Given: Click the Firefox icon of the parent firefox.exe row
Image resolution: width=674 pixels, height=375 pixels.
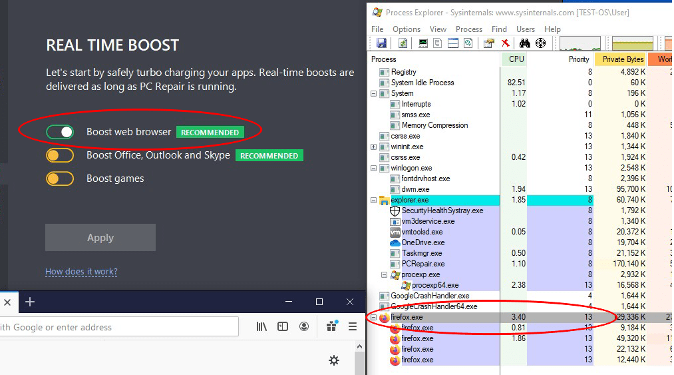Looking at the screenshot, I should [x=384, y=318].
